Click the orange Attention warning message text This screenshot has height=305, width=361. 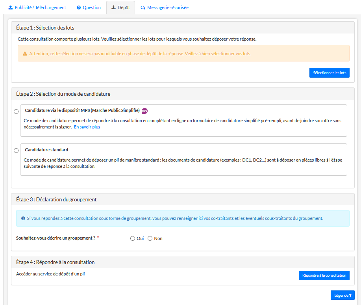(x=140, y=54)
